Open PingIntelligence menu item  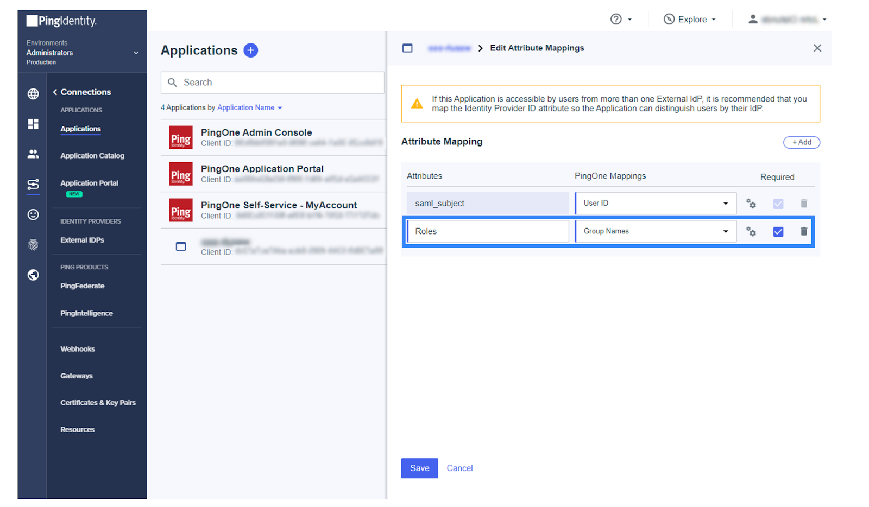tap(86, 314)
